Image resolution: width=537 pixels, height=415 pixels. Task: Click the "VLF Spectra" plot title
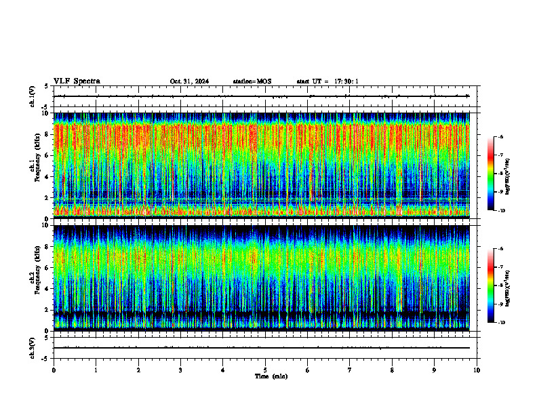coord(77,81)
